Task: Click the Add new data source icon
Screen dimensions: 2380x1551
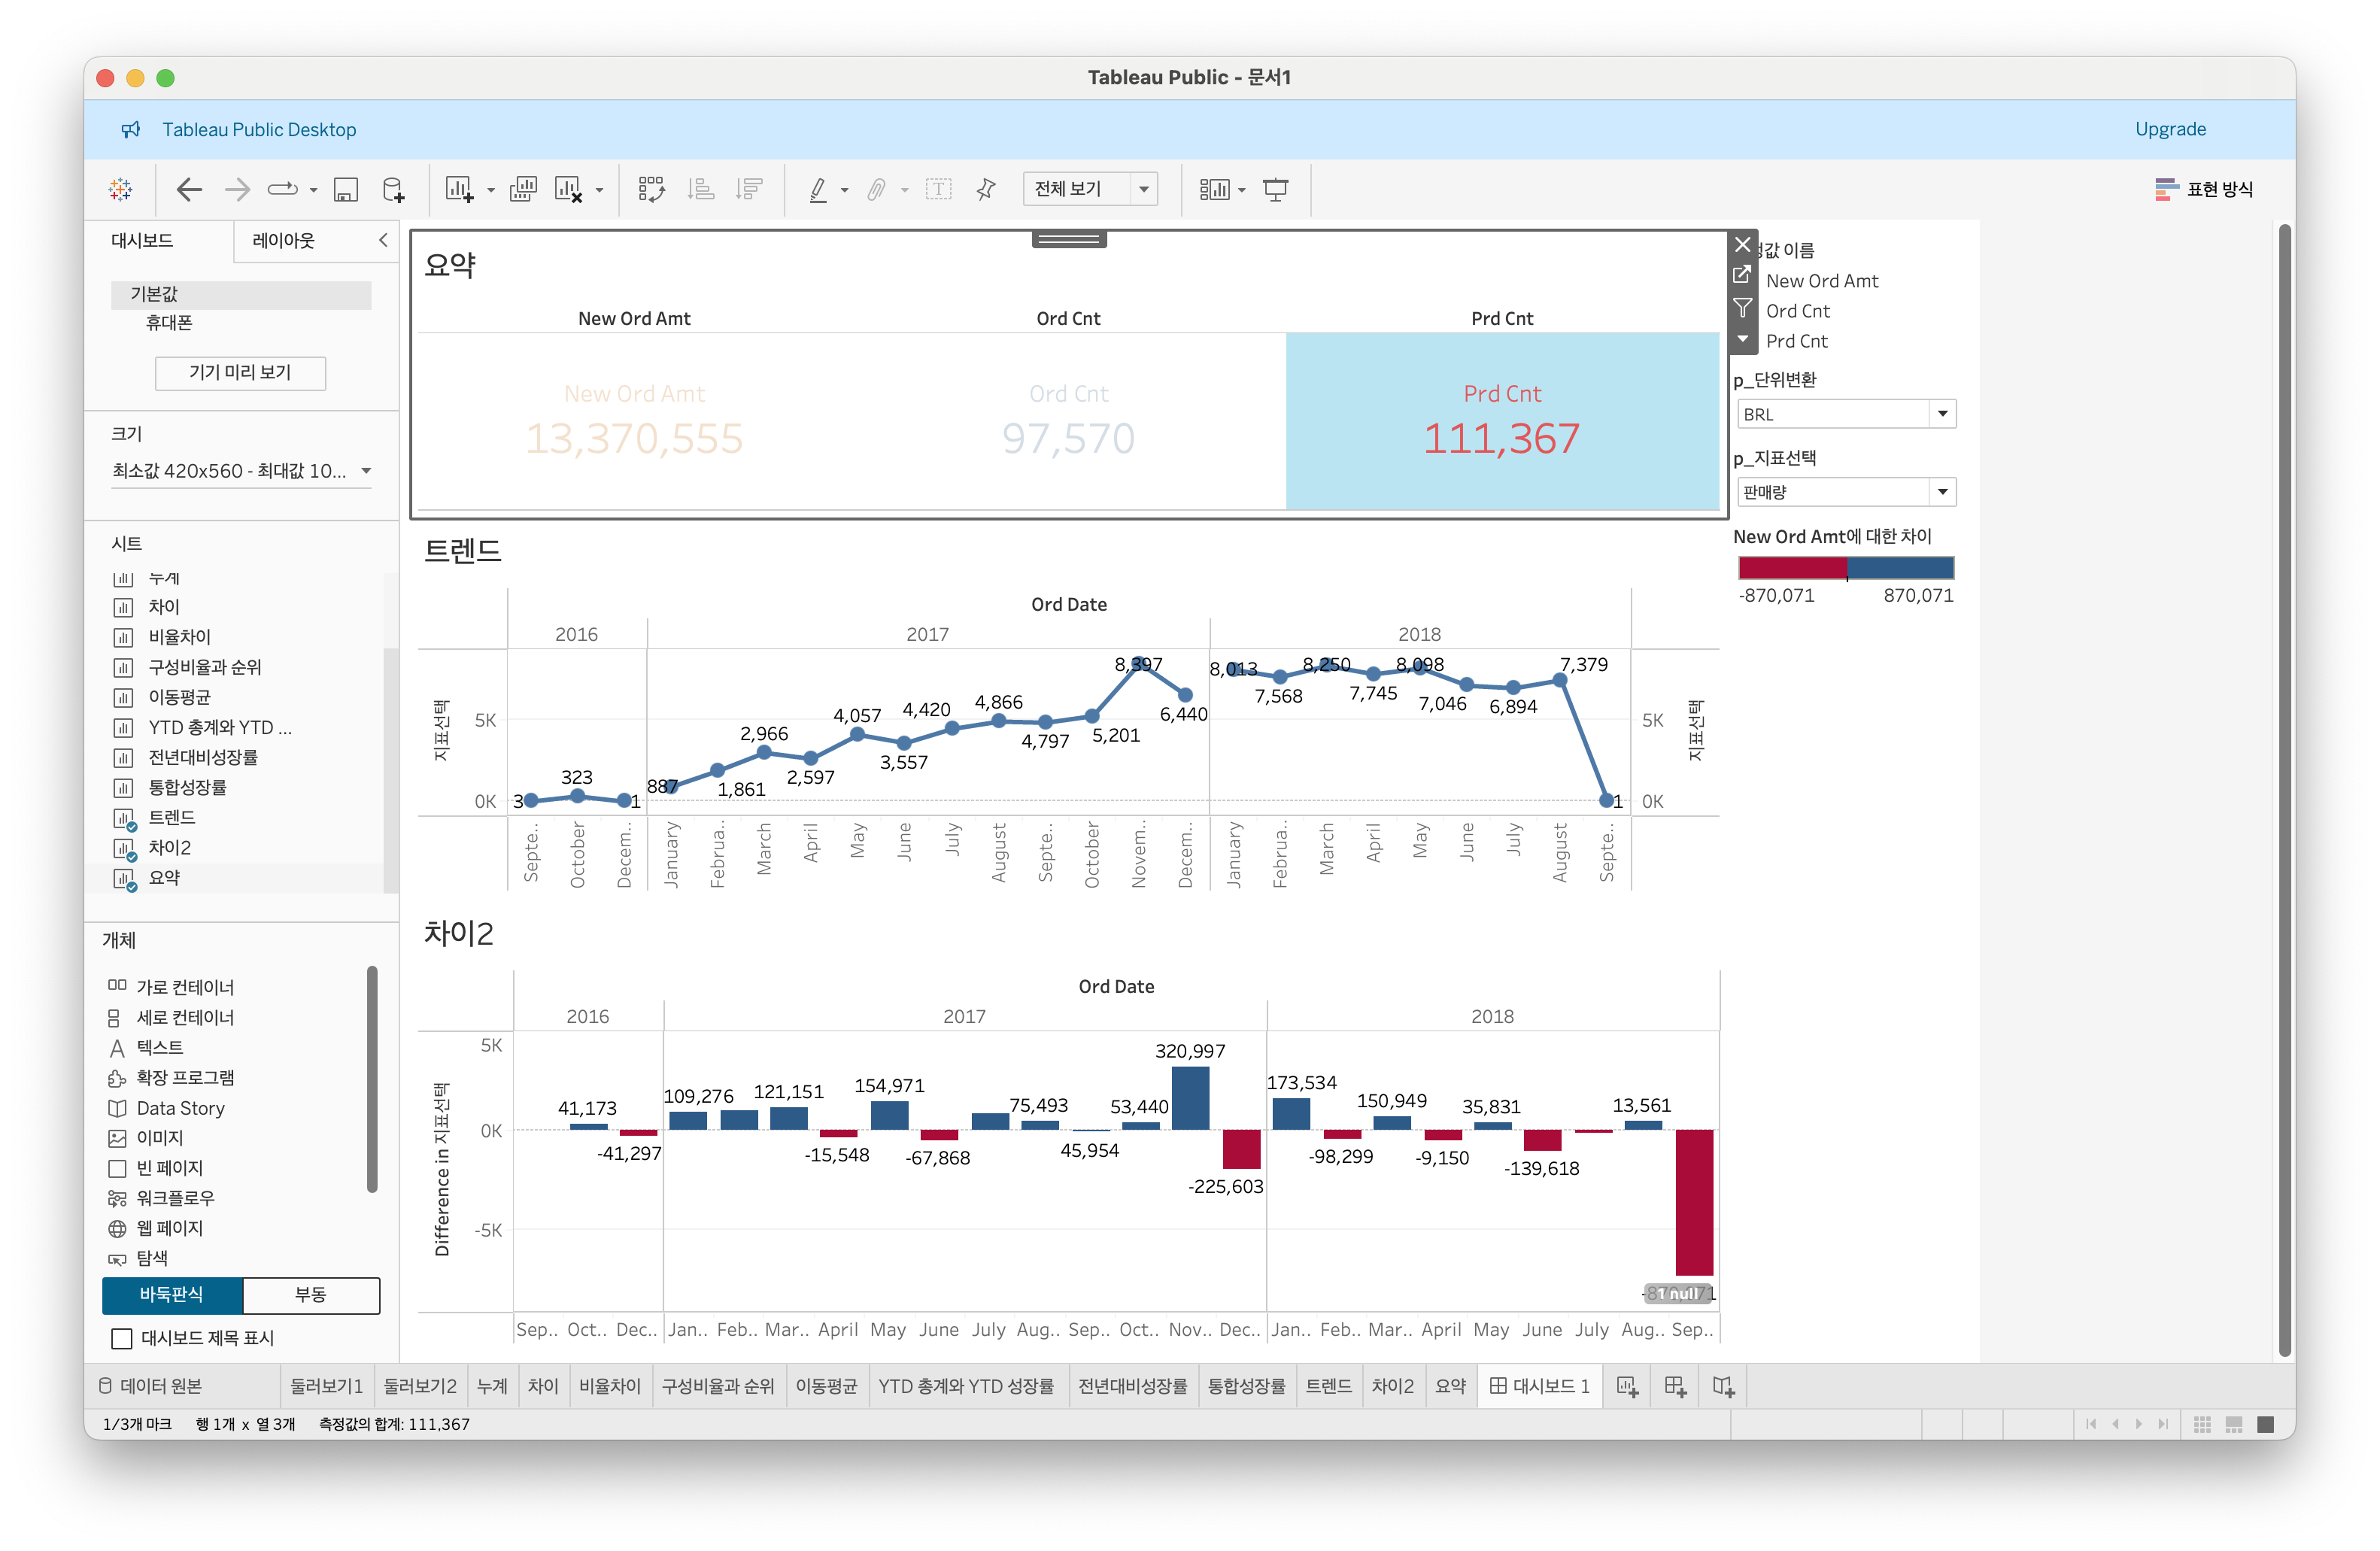Action: (x=394, y=189)
